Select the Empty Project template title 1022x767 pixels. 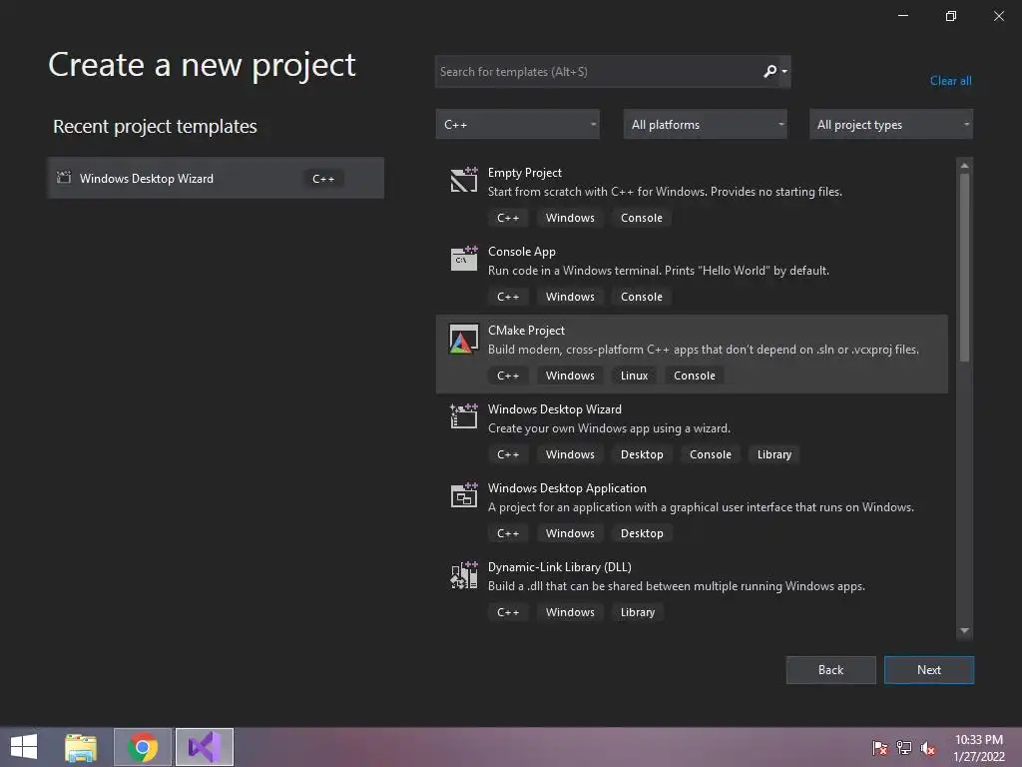(x=525, y=173)
